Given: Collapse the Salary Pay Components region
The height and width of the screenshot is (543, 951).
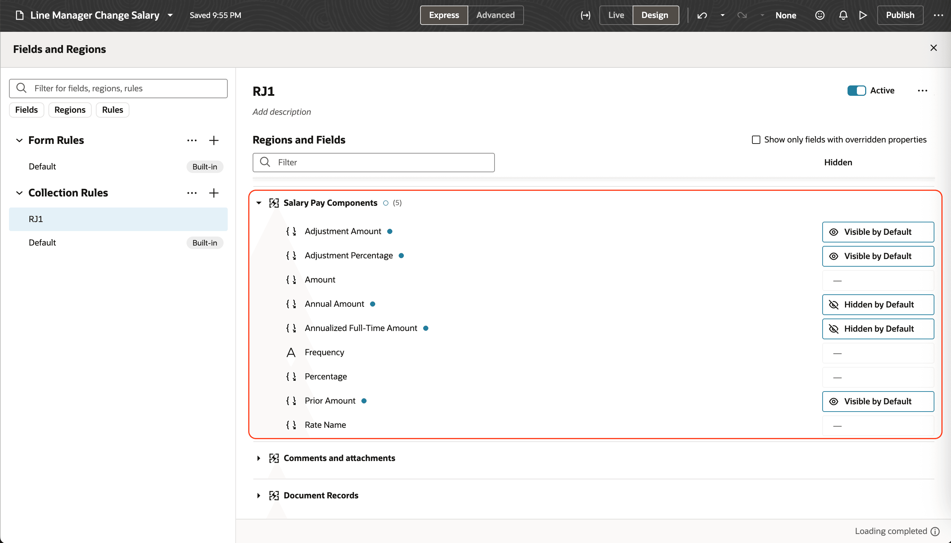Looking at the screenshot, I should pyautogui.click(x=259, y=203).
